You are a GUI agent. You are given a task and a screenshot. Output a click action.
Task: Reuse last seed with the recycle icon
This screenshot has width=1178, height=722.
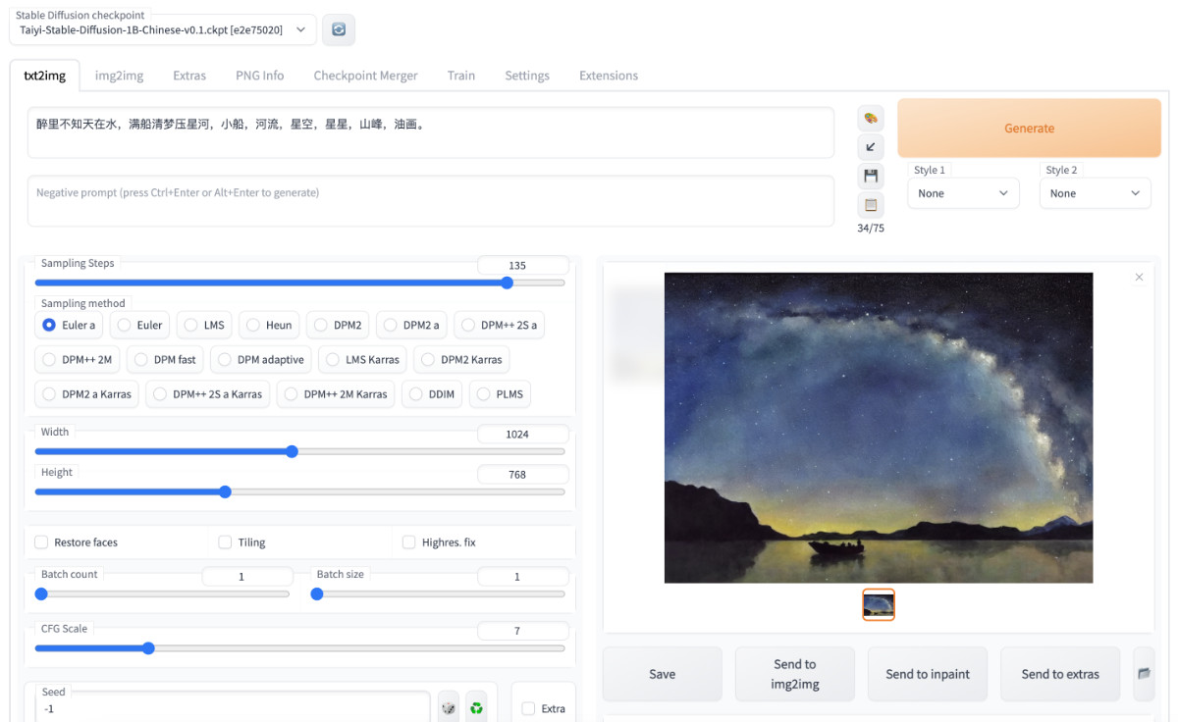477,707
